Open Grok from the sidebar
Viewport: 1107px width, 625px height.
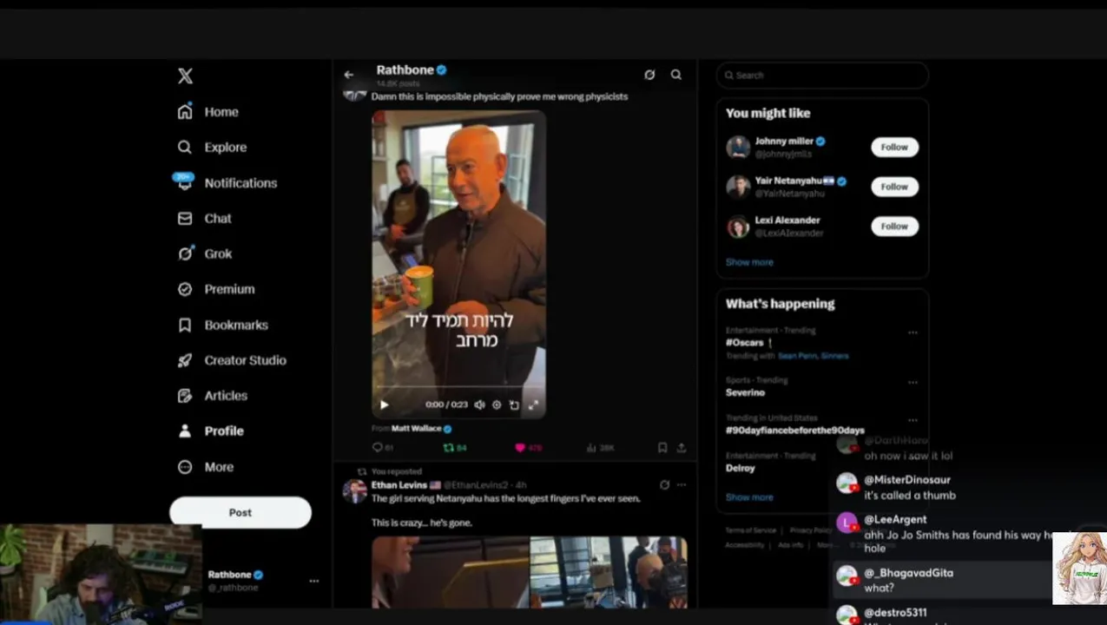click(x=205, y=253)
